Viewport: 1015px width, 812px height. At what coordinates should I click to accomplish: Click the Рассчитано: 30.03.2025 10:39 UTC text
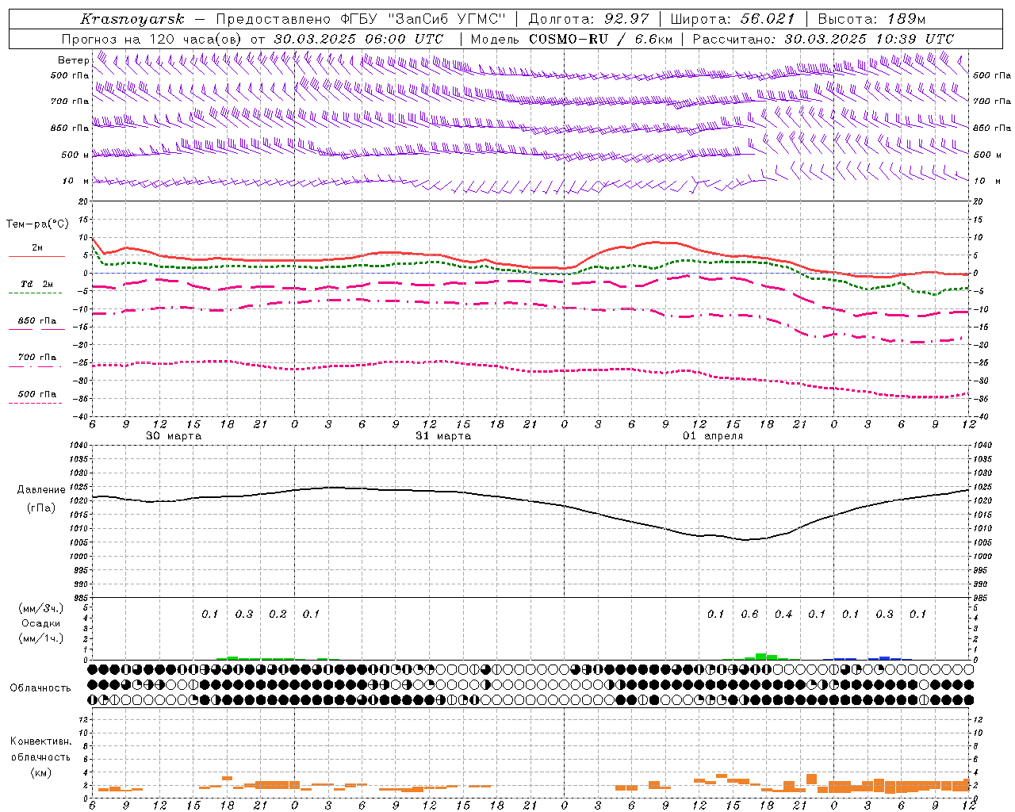(x=823, y=39)
